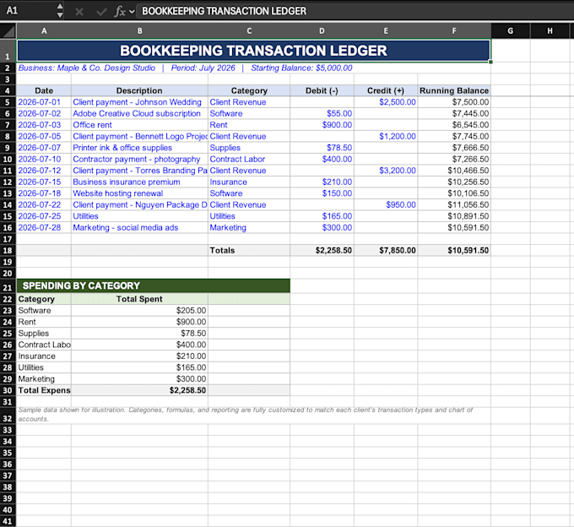Select Adobe Creative Cloud subscription cell
Viewport: 574px width, 527px height.
139,113
